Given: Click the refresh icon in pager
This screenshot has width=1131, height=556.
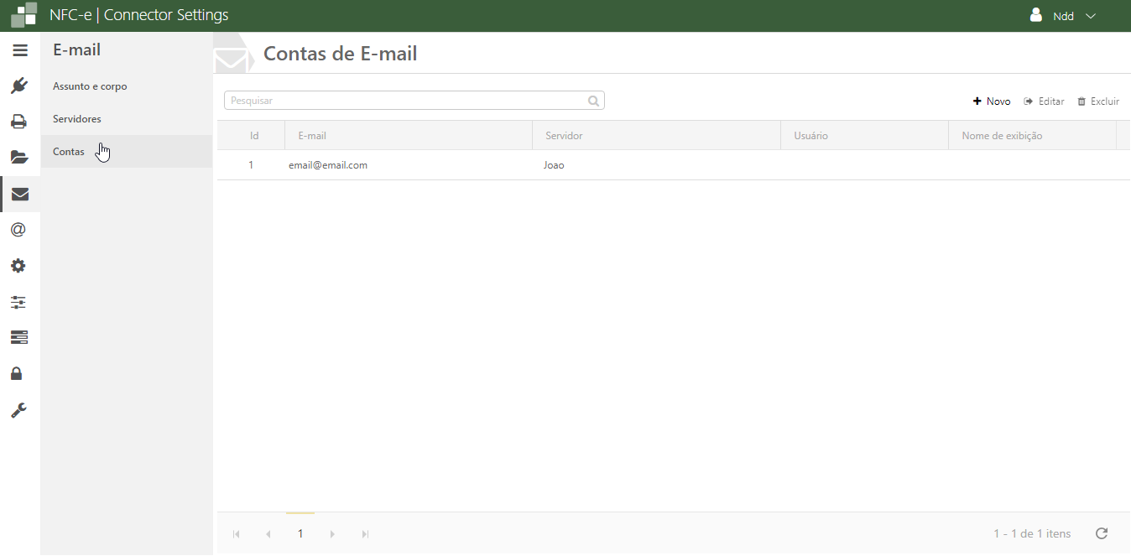Looking at the screenshot, I should click(x=1102, y=533).
